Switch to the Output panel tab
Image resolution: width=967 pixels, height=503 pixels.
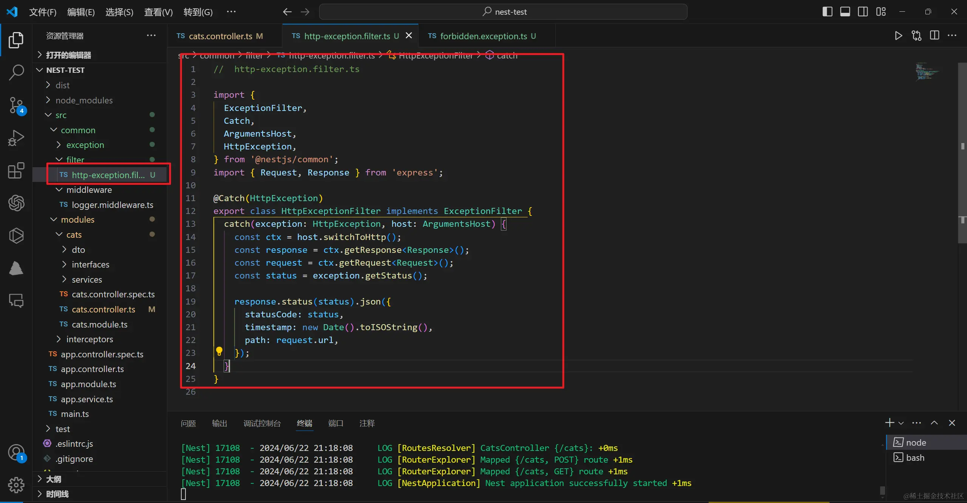click(x=219, y=423)
